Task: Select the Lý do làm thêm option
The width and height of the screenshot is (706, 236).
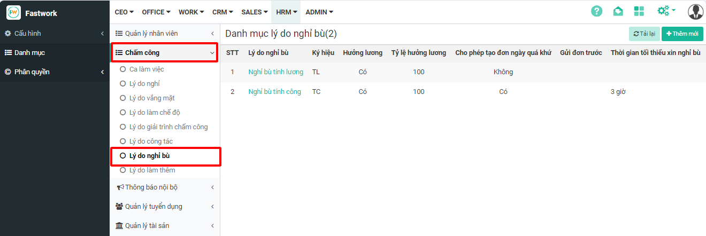Action: [152, 170]
